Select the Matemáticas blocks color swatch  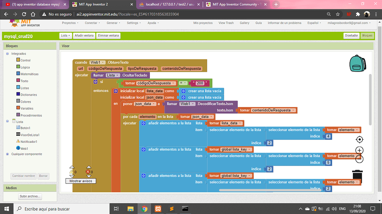[x=18, y=74]
